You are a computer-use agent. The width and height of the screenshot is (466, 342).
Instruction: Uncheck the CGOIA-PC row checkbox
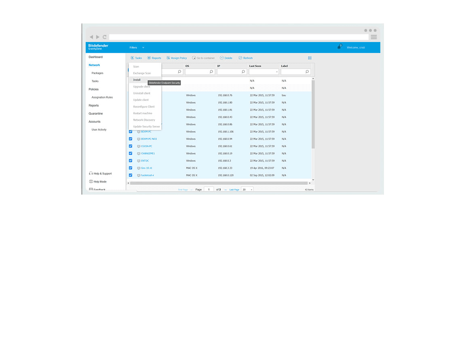point(131,146)
